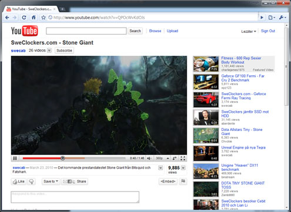Go back with browser back arrow

[x=7, y=18]
